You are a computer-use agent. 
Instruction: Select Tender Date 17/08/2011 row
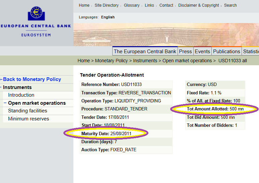126,117
